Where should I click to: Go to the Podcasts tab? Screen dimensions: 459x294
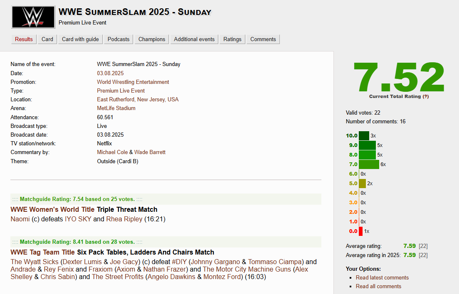click(118, 39)
